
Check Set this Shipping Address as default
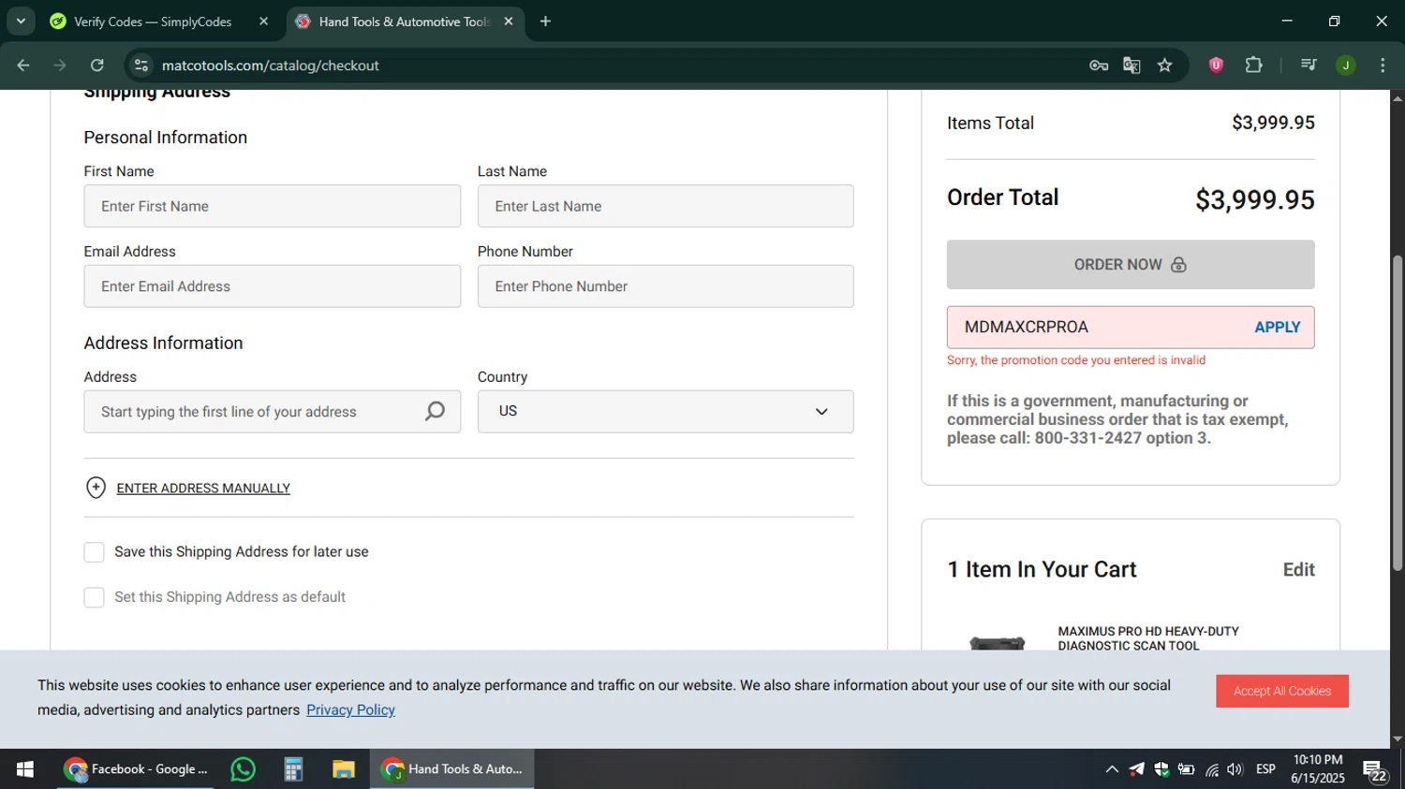95,597
